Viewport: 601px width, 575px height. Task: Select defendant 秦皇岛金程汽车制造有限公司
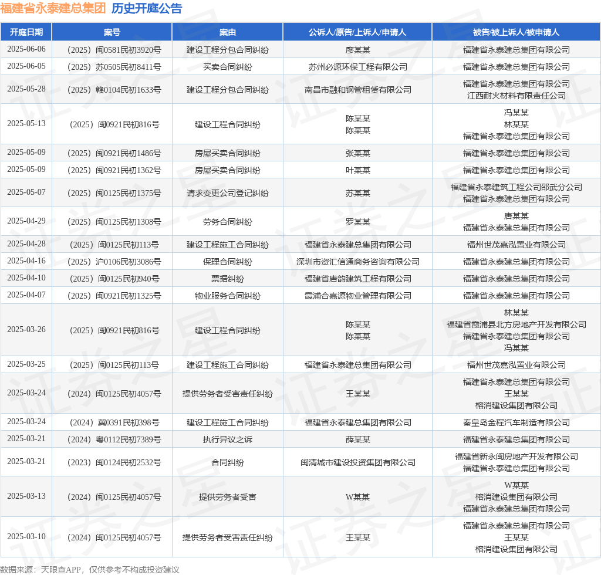pos(516,422)
